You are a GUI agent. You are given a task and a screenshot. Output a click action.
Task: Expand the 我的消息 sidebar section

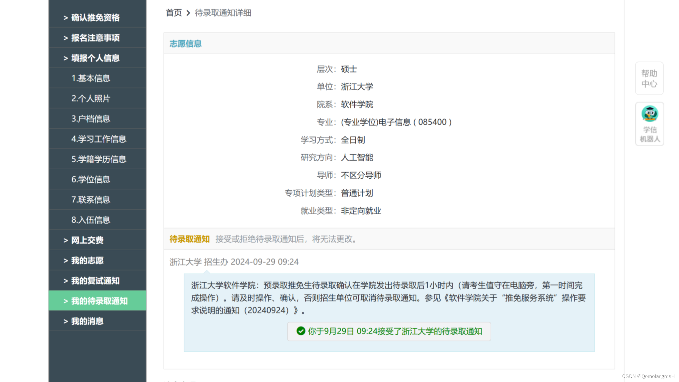click(97, 321)
